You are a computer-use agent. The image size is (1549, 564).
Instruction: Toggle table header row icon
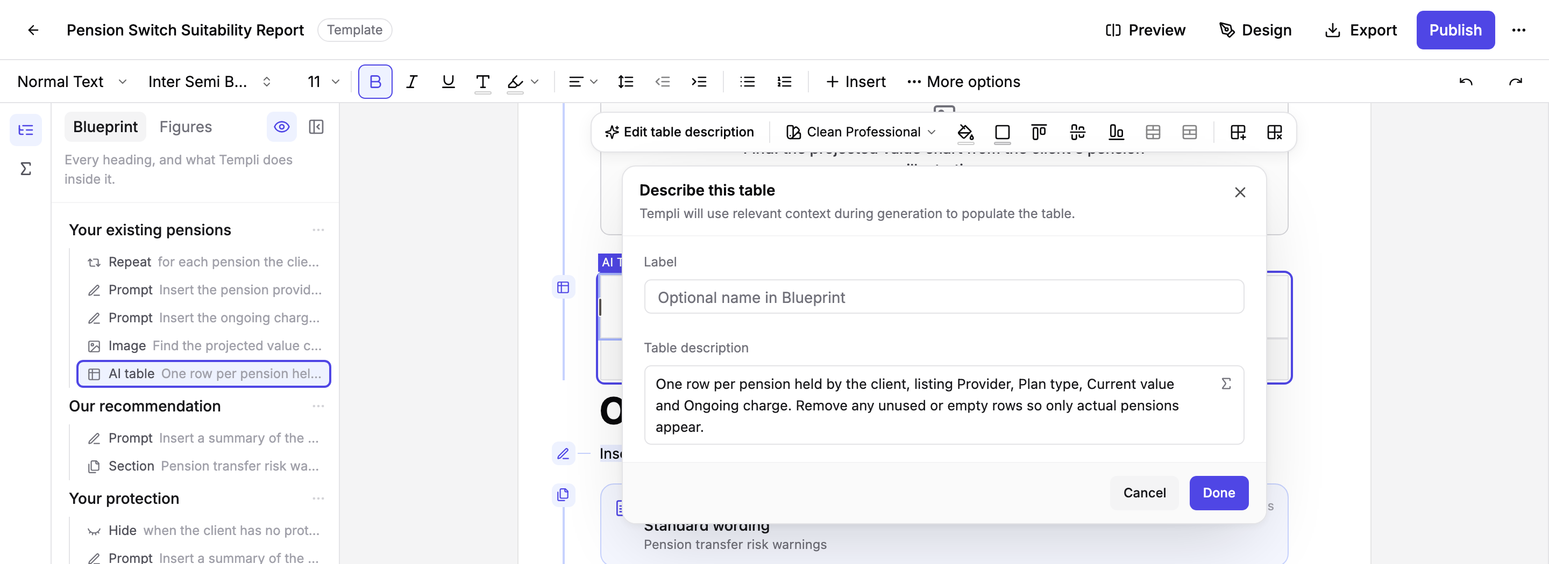(1153, 132)
